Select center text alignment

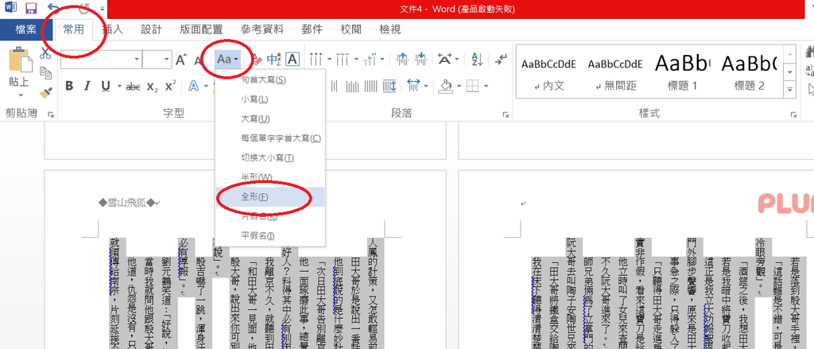tap(334, 86)
